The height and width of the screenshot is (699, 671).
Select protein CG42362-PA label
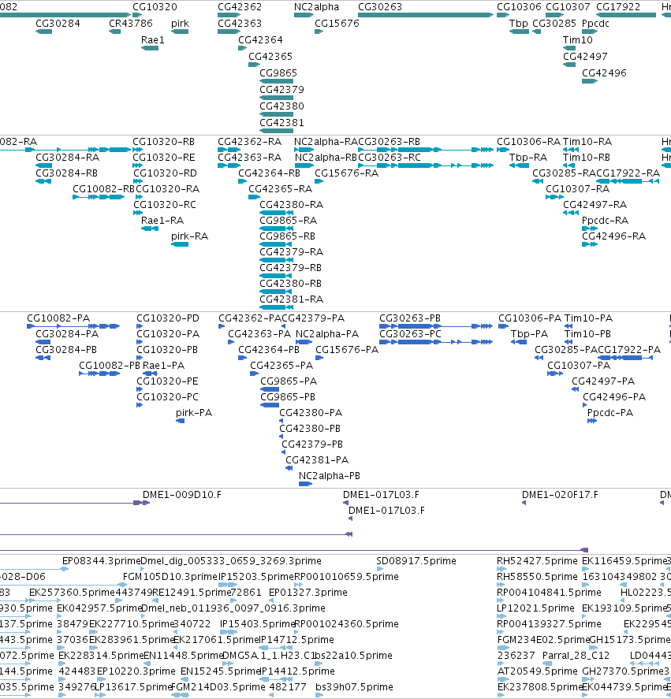pos(249,318)
